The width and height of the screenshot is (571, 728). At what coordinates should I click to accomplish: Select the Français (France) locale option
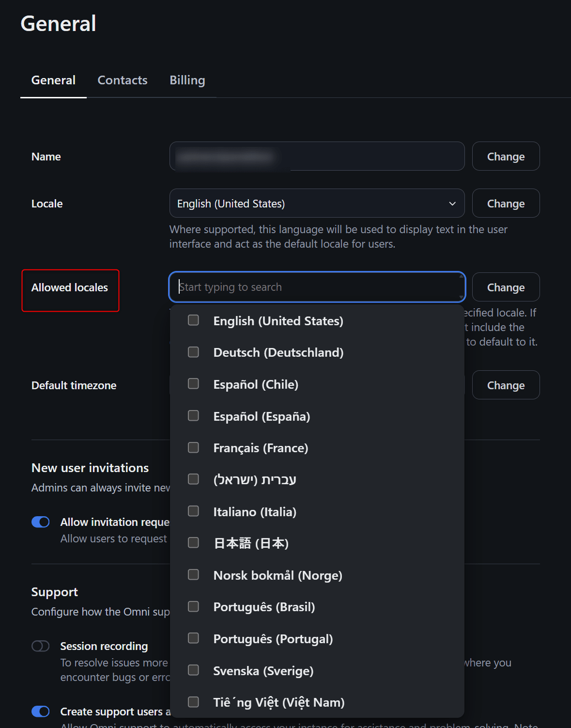pyautogui.click(x=193, y=447)
